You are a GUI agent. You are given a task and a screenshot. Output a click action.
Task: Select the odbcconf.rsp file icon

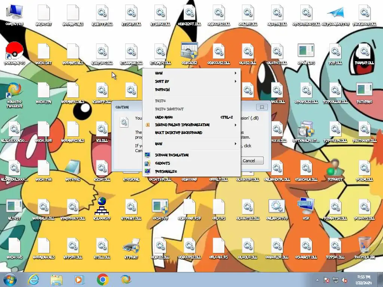pos(189,209)
